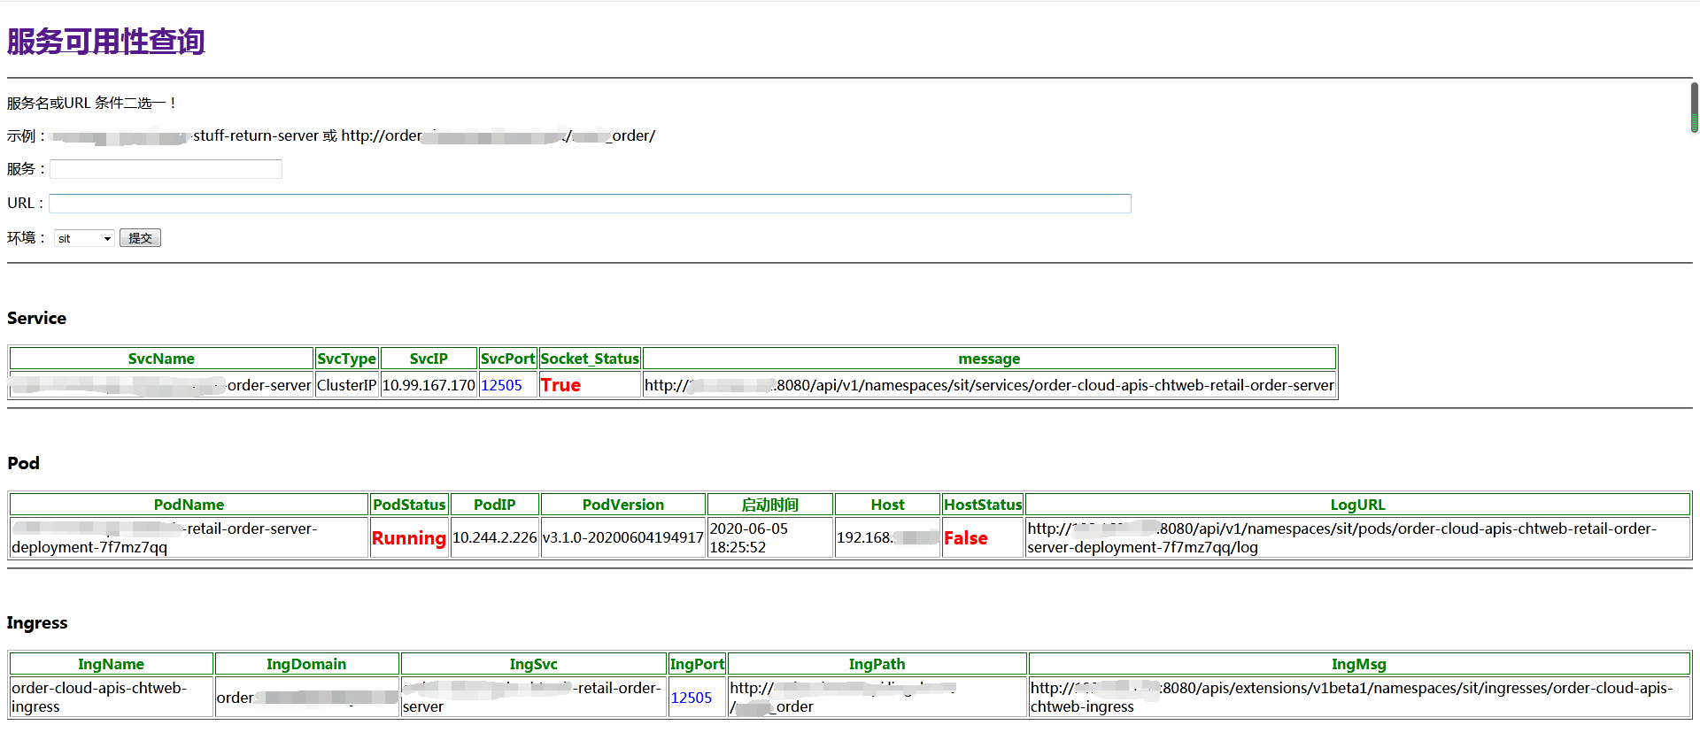Click the pod log URL cell
Screen dimensions: 1700x733
coord(1358,537)
